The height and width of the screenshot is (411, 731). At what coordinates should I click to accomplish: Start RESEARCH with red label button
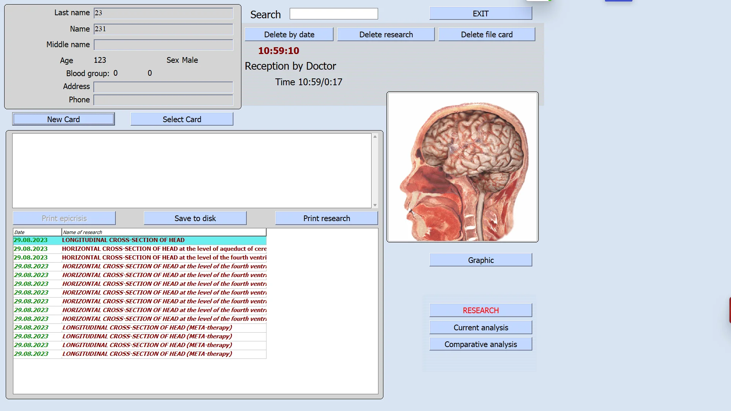[480, 310]
